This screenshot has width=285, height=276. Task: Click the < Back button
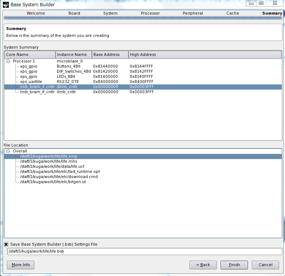point(203,265)
